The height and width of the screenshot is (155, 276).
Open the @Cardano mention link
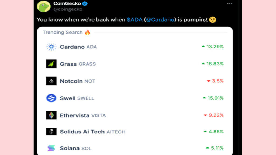coord(160,20)
